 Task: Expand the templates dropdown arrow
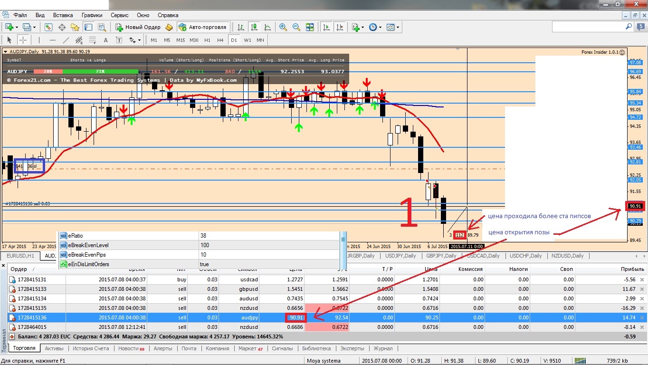pyautogui.click(x=397, y=27)
